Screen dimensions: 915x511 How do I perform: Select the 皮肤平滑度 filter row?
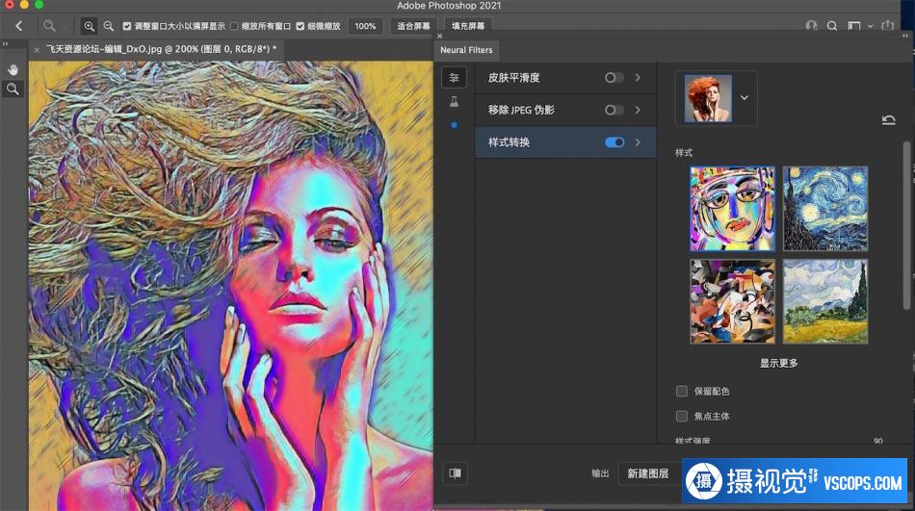[x=566, y=78]
